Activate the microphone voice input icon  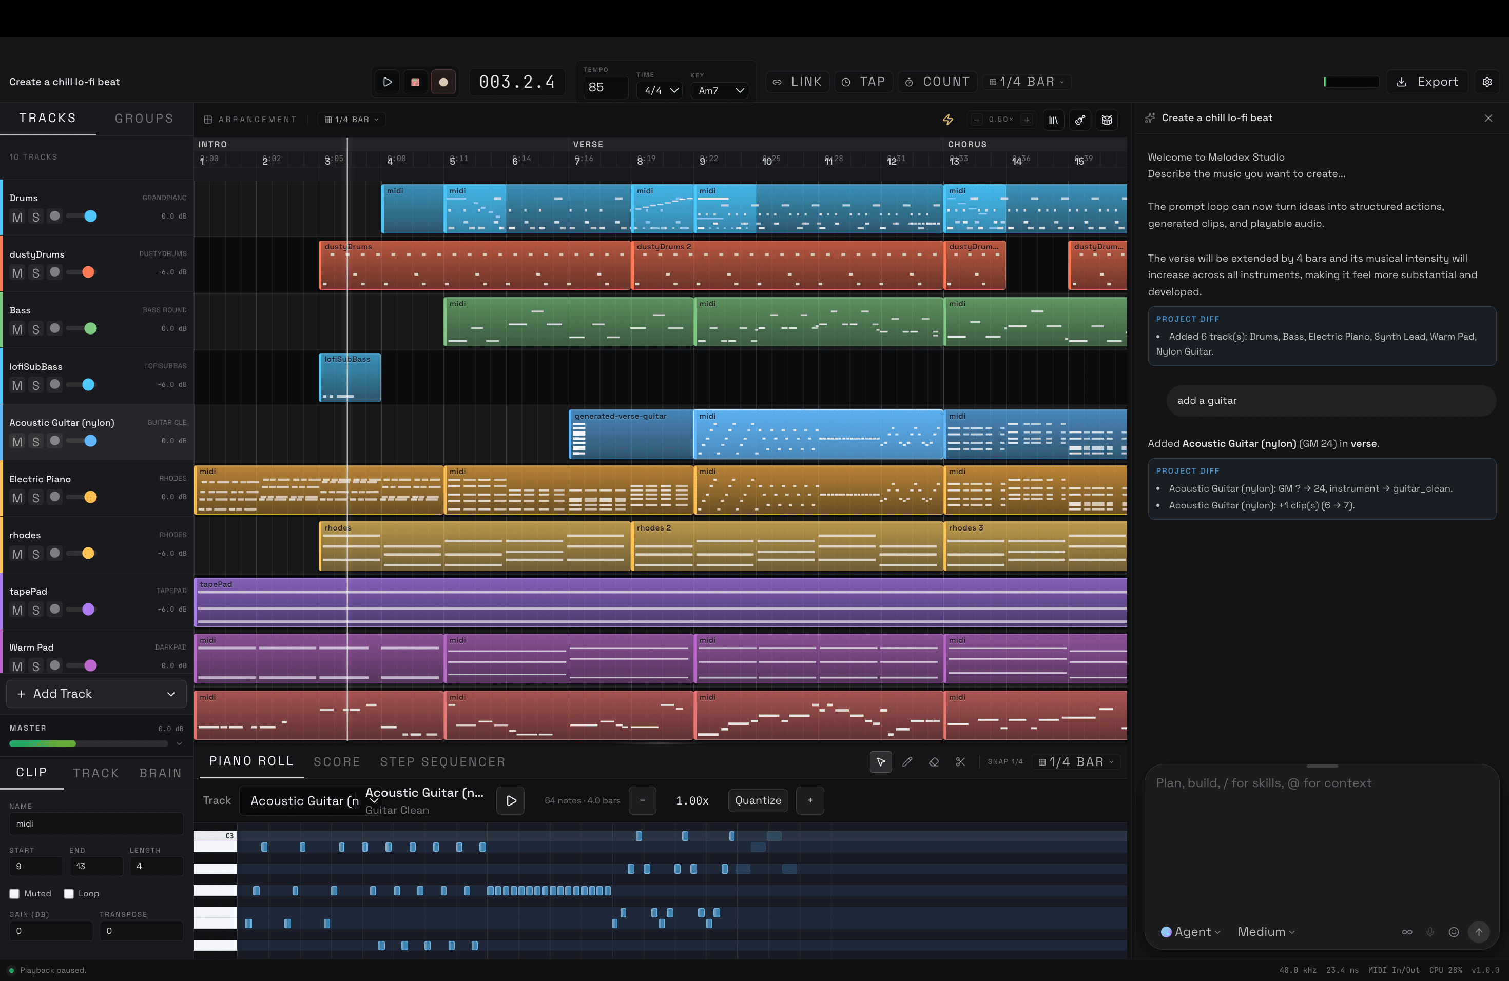pos(1430,932)
